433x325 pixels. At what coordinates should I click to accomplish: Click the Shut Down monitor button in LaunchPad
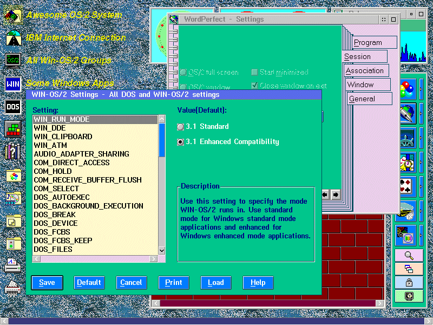[x=409, y=296]
